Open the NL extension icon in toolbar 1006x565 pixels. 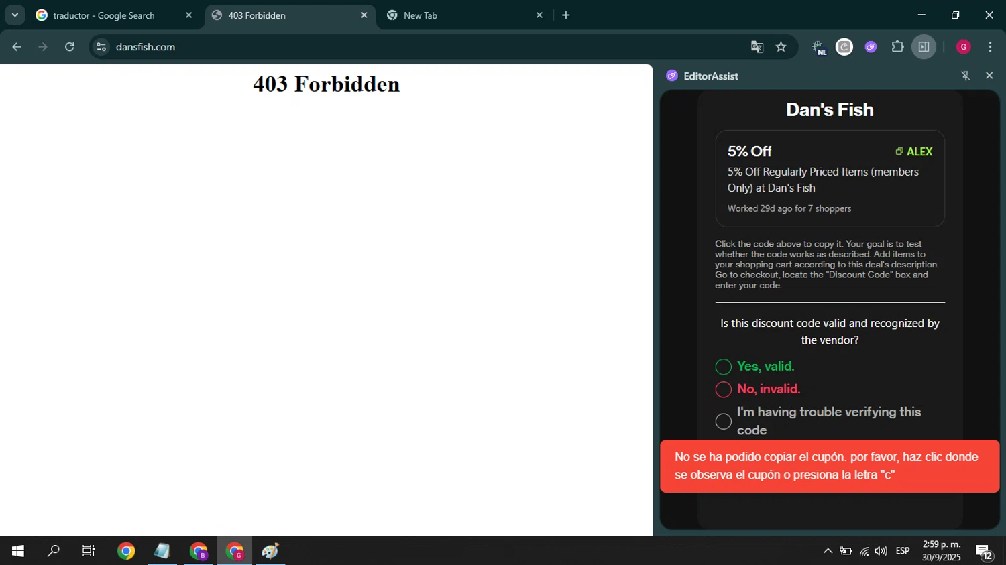point(818,47)
